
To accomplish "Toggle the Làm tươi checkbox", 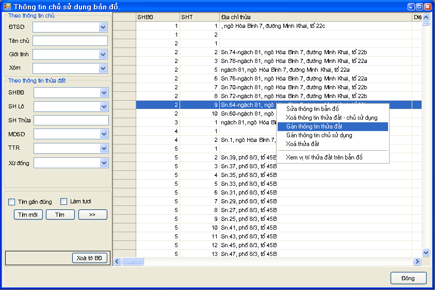I will click(x=64, y=202).
